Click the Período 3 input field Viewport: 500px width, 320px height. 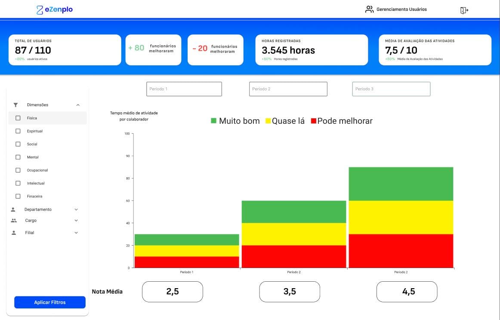click(x=391, y=89)
